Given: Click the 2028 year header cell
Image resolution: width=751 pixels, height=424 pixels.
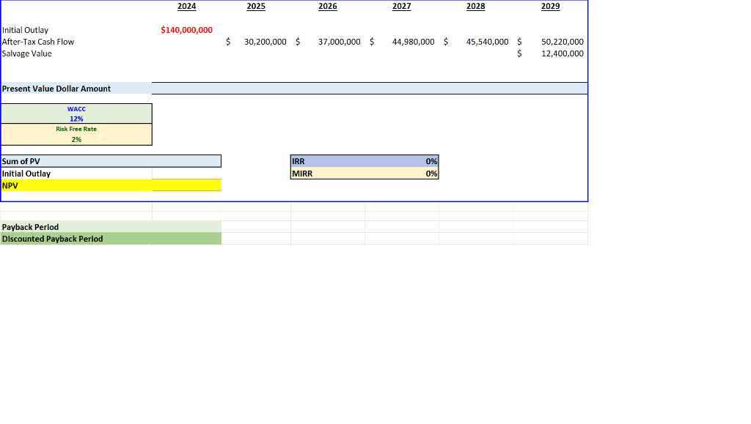Looking at the screenshot, I should tap(475, 7).
